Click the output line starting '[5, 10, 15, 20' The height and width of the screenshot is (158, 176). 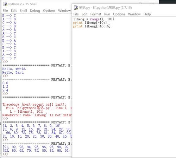tap(37, 136)
